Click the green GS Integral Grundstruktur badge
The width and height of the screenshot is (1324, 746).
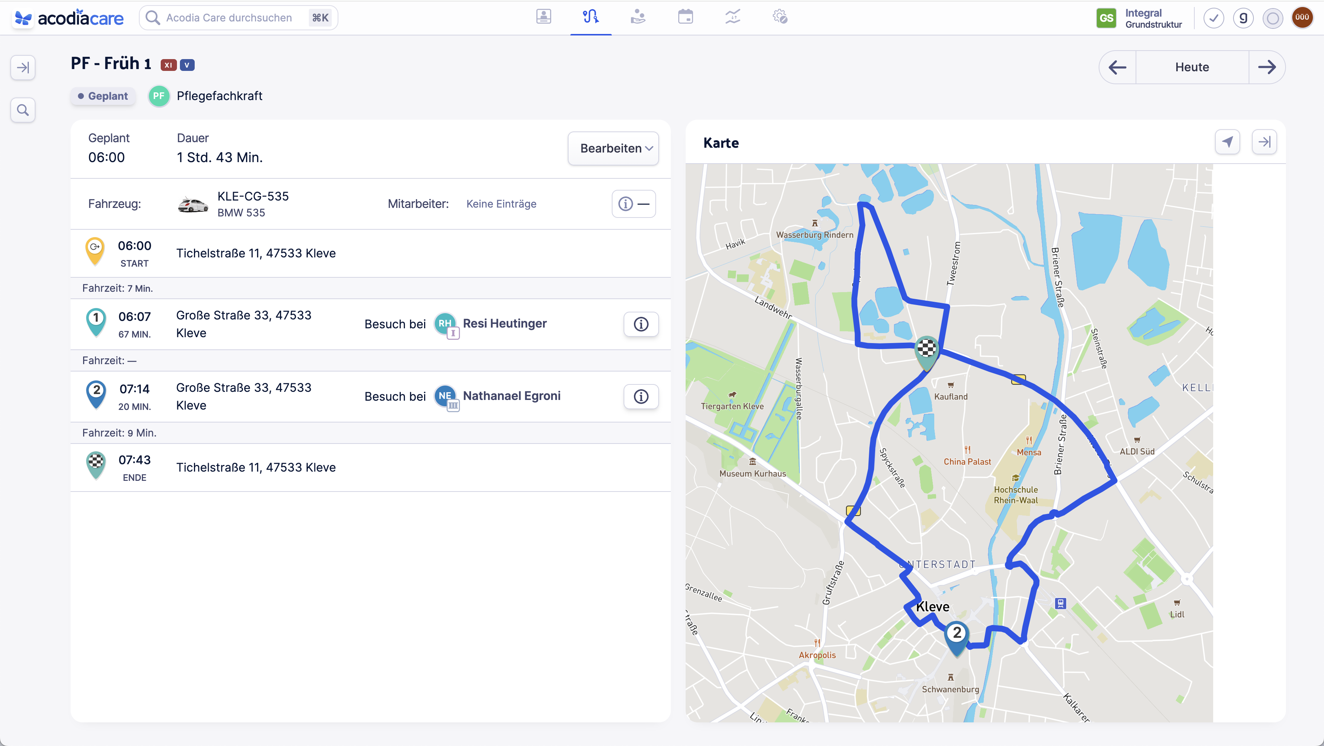point(1106,17)
